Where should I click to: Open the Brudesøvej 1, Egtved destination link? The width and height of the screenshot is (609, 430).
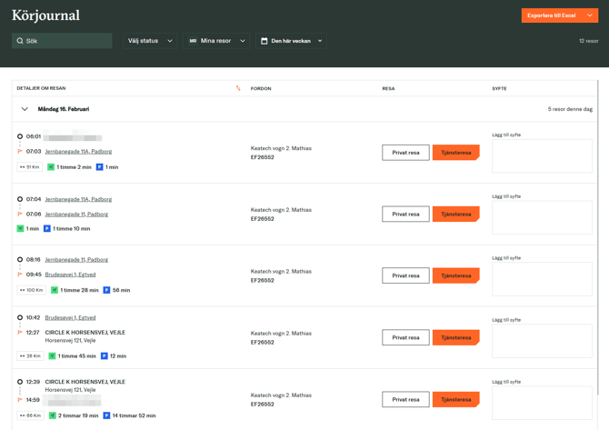tap(70, 275)
